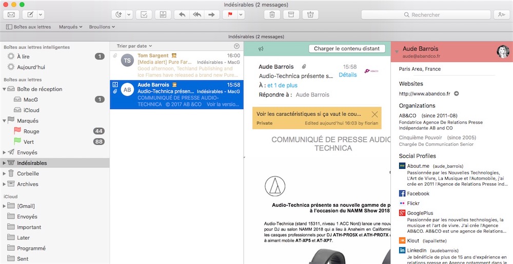This screenshot has width=513, height=264.
Task: Toggle the message list filter icon
Action: [x=236, y=46]
